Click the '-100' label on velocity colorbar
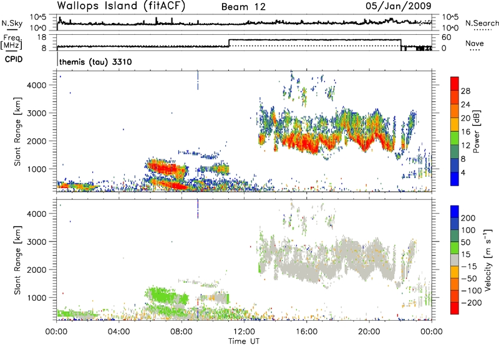 coord(472,291)
